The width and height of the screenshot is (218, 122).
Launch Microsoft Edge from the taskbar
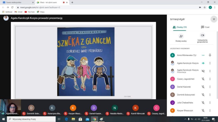[66, 119]
